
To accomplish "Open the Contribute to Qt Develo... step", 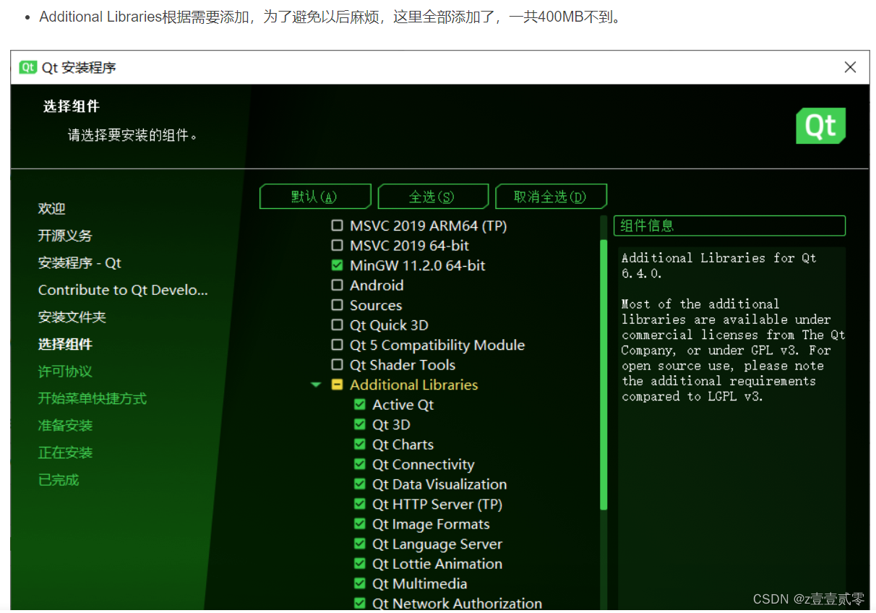I will tap(123, 290).
